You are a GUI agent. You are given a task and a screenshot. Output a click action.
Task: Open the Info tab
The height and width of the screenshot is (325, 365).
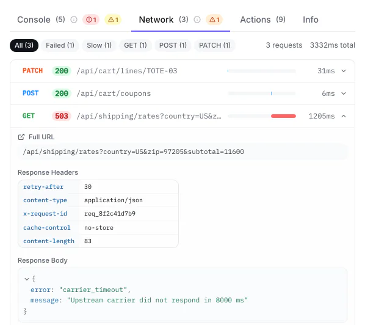[x=310, y=20]
